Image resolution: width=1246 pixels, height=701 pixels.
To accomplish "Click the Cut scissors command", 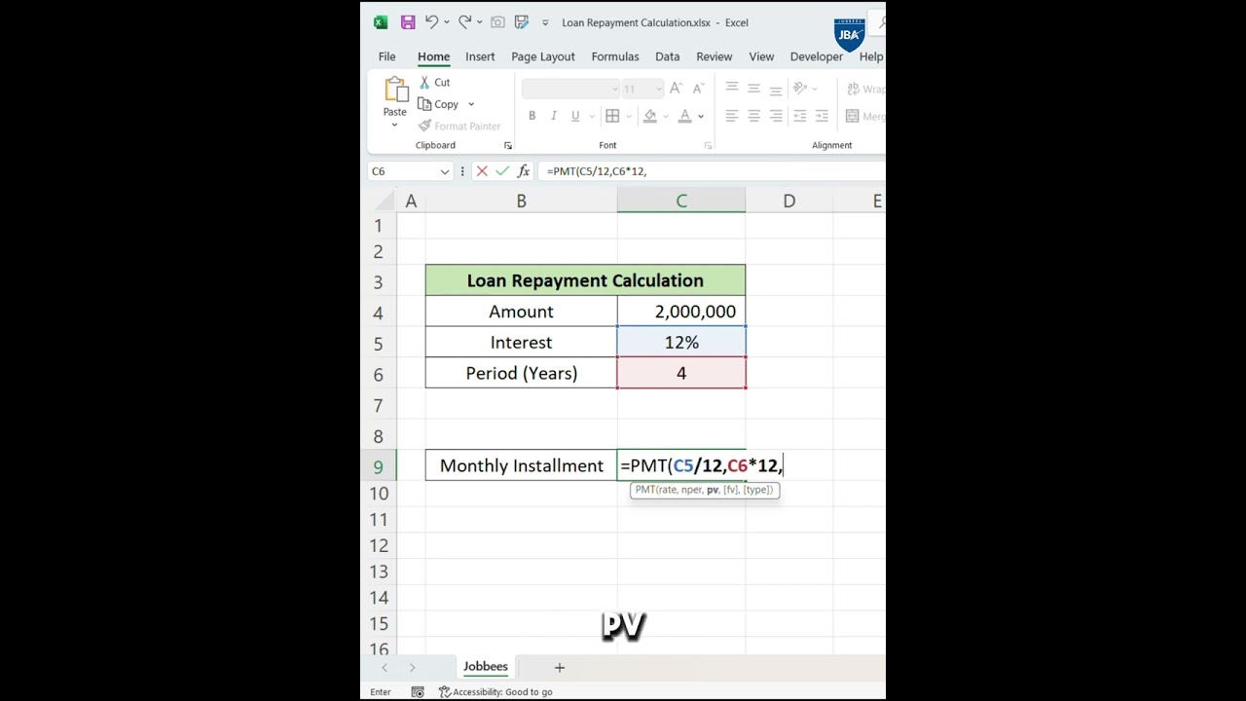I will 434,83.
